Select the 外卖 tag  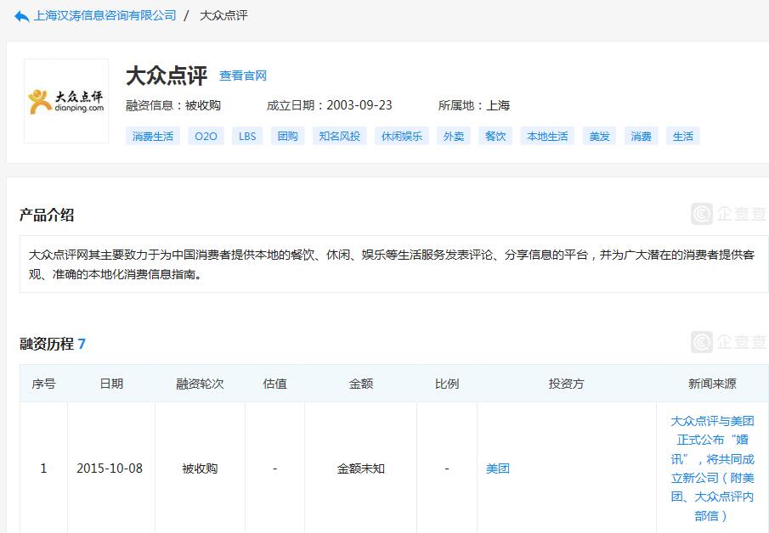tap(453, 136)
